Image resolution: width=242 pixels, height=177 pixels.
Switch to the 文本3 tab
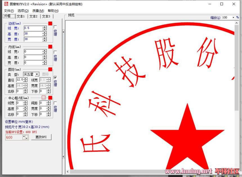pyautogui.click(x=46, y=16)
